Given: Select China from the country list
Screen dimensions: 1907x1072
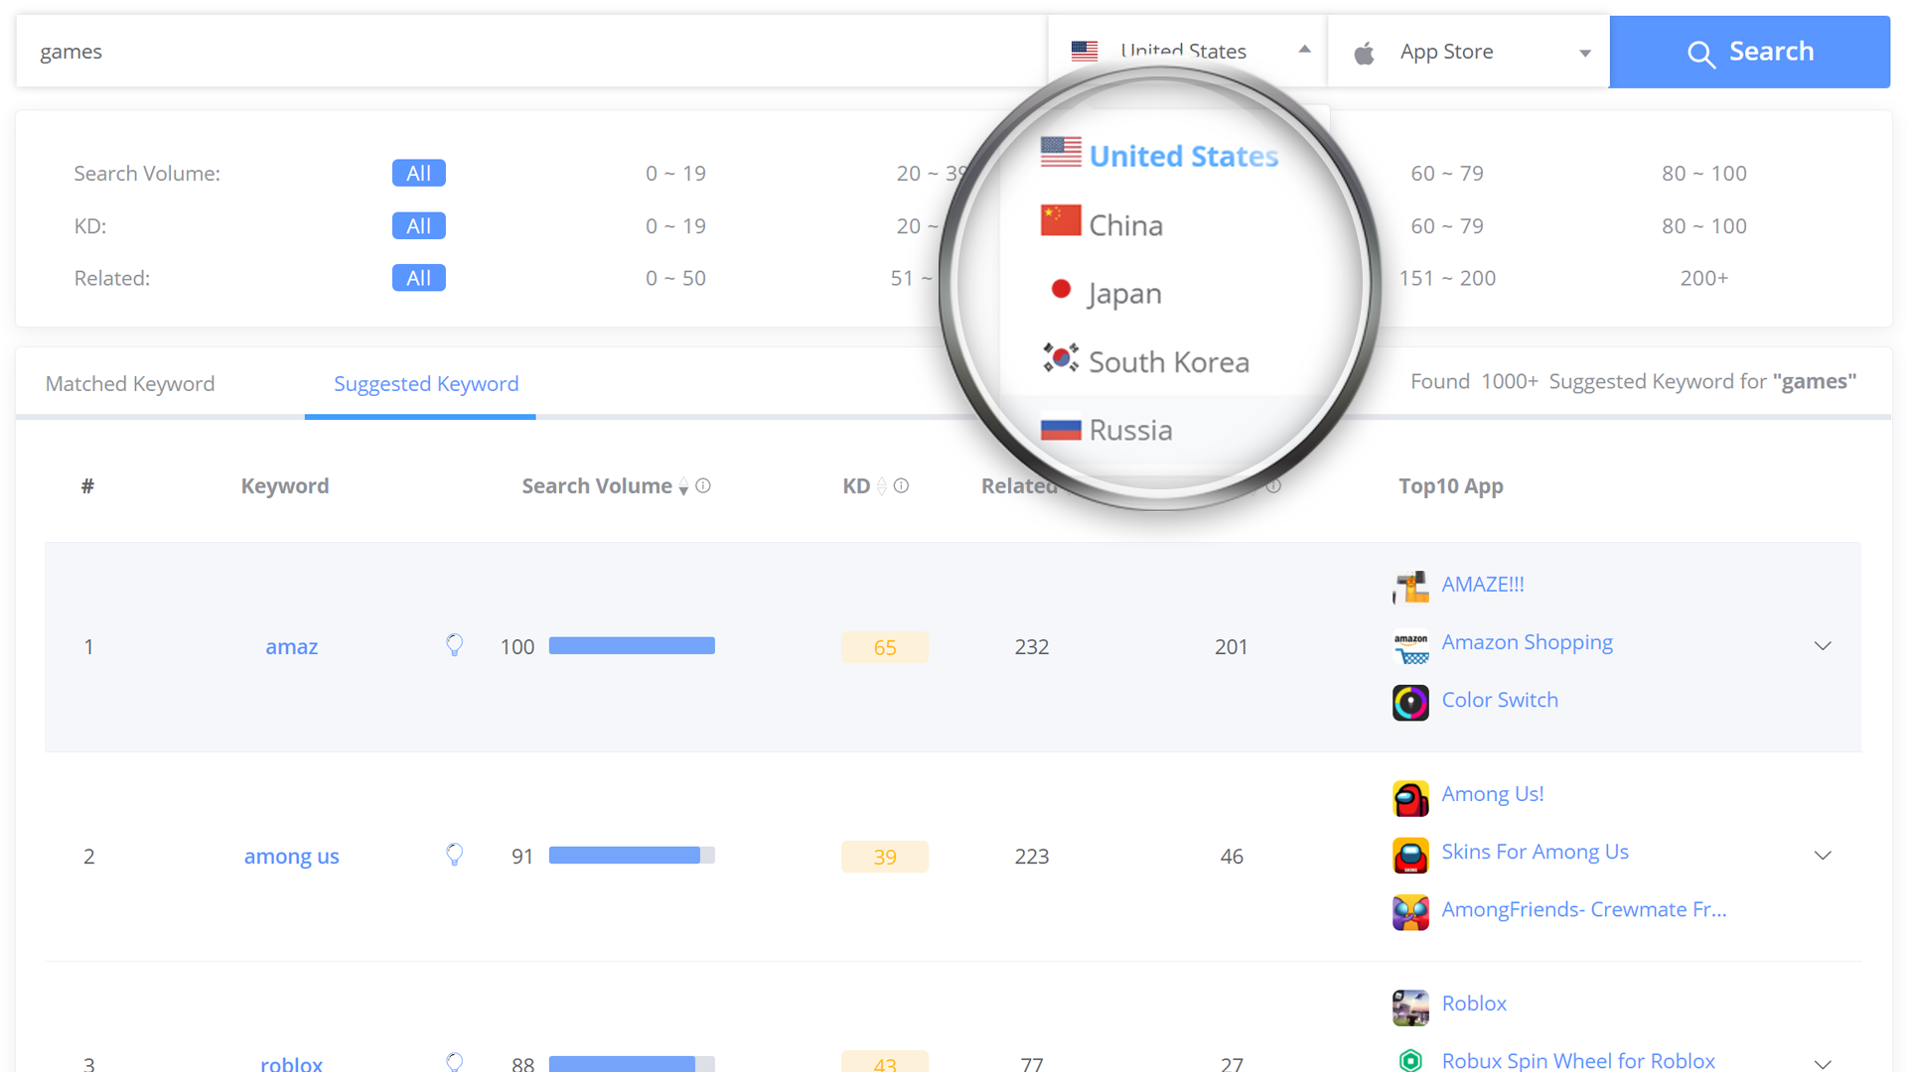Looking at the screenshot, I should click(1124, 224).
